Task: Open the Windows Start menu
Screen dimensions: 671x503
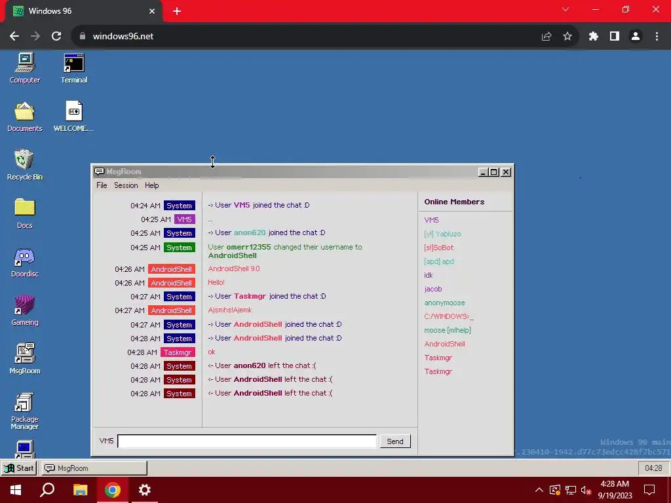Action: tap(16, 490)
